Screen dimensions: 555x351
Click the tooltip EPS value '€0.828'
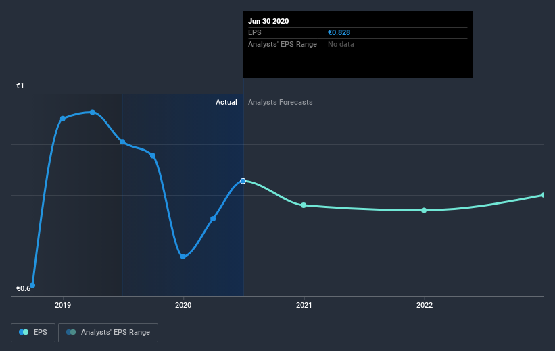point(339,32)
